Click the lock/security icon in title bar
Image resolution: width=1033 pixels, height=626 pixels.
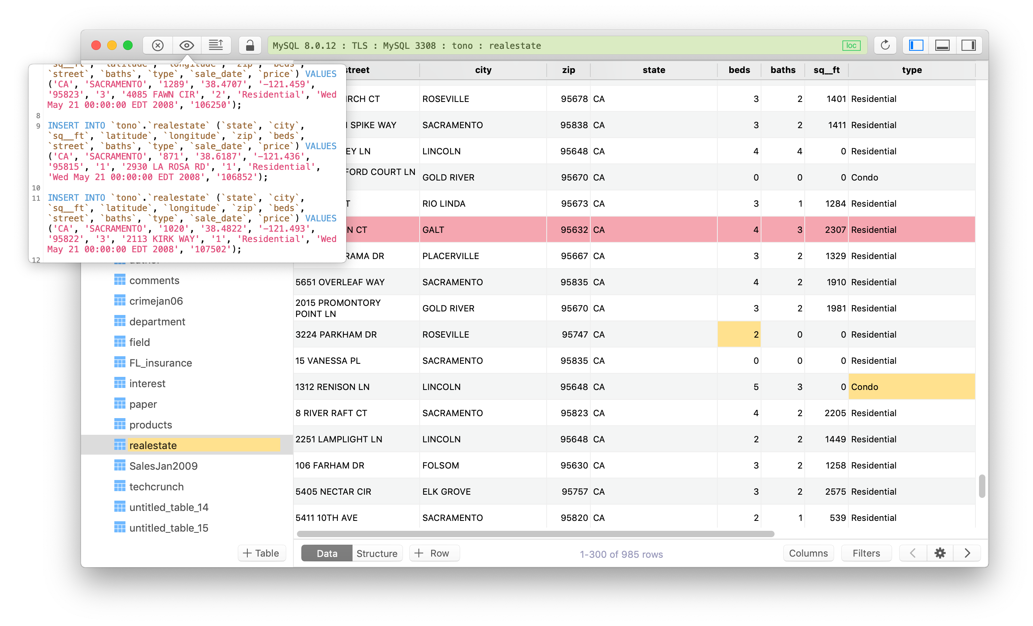[x=250, y=46]
